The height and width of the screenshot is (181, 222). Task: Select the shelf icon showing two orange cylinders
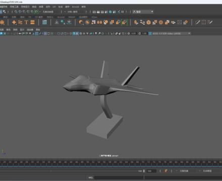tap(99, 22)
